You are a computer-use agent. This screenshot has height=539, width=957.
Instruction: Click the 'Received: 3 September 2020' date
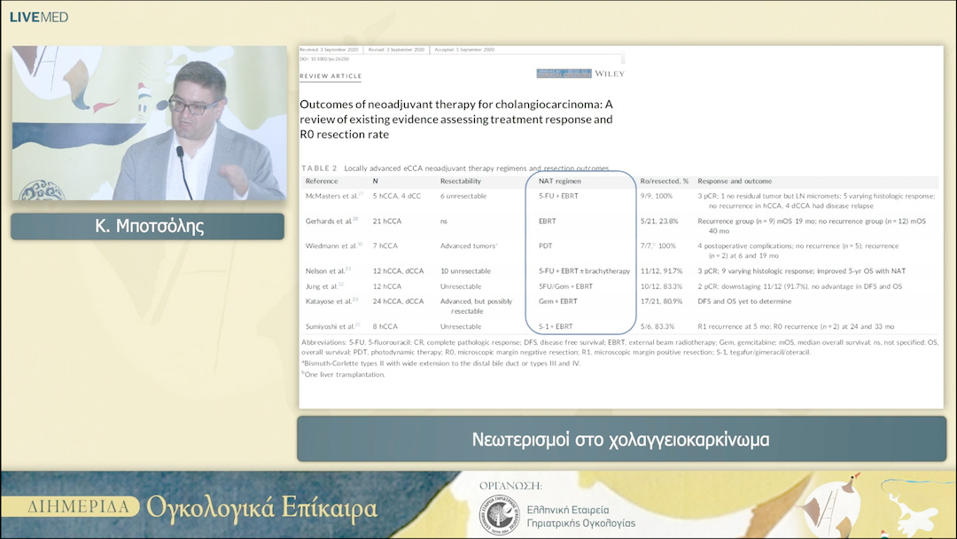(x=329, y=50)
